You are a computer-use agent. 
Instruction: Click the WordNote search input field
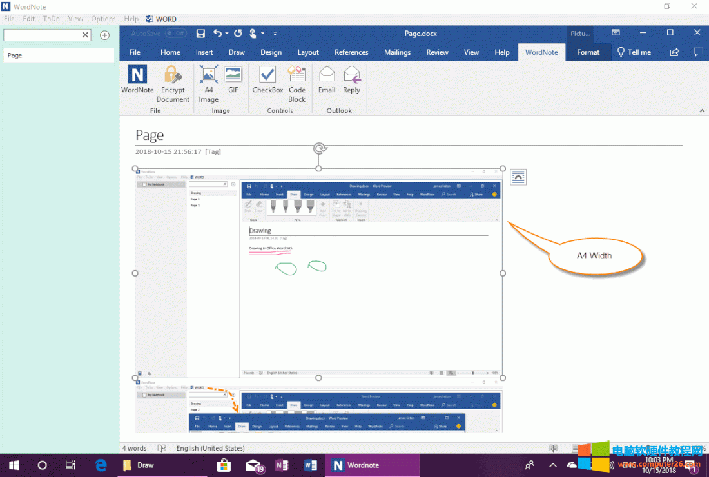point(42,35)
